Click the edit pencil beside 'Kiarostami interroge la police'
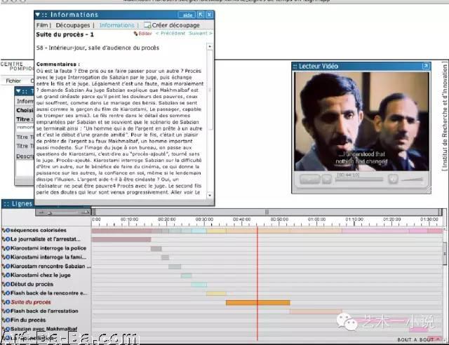449x345 pixels. (x=3, y=248)
